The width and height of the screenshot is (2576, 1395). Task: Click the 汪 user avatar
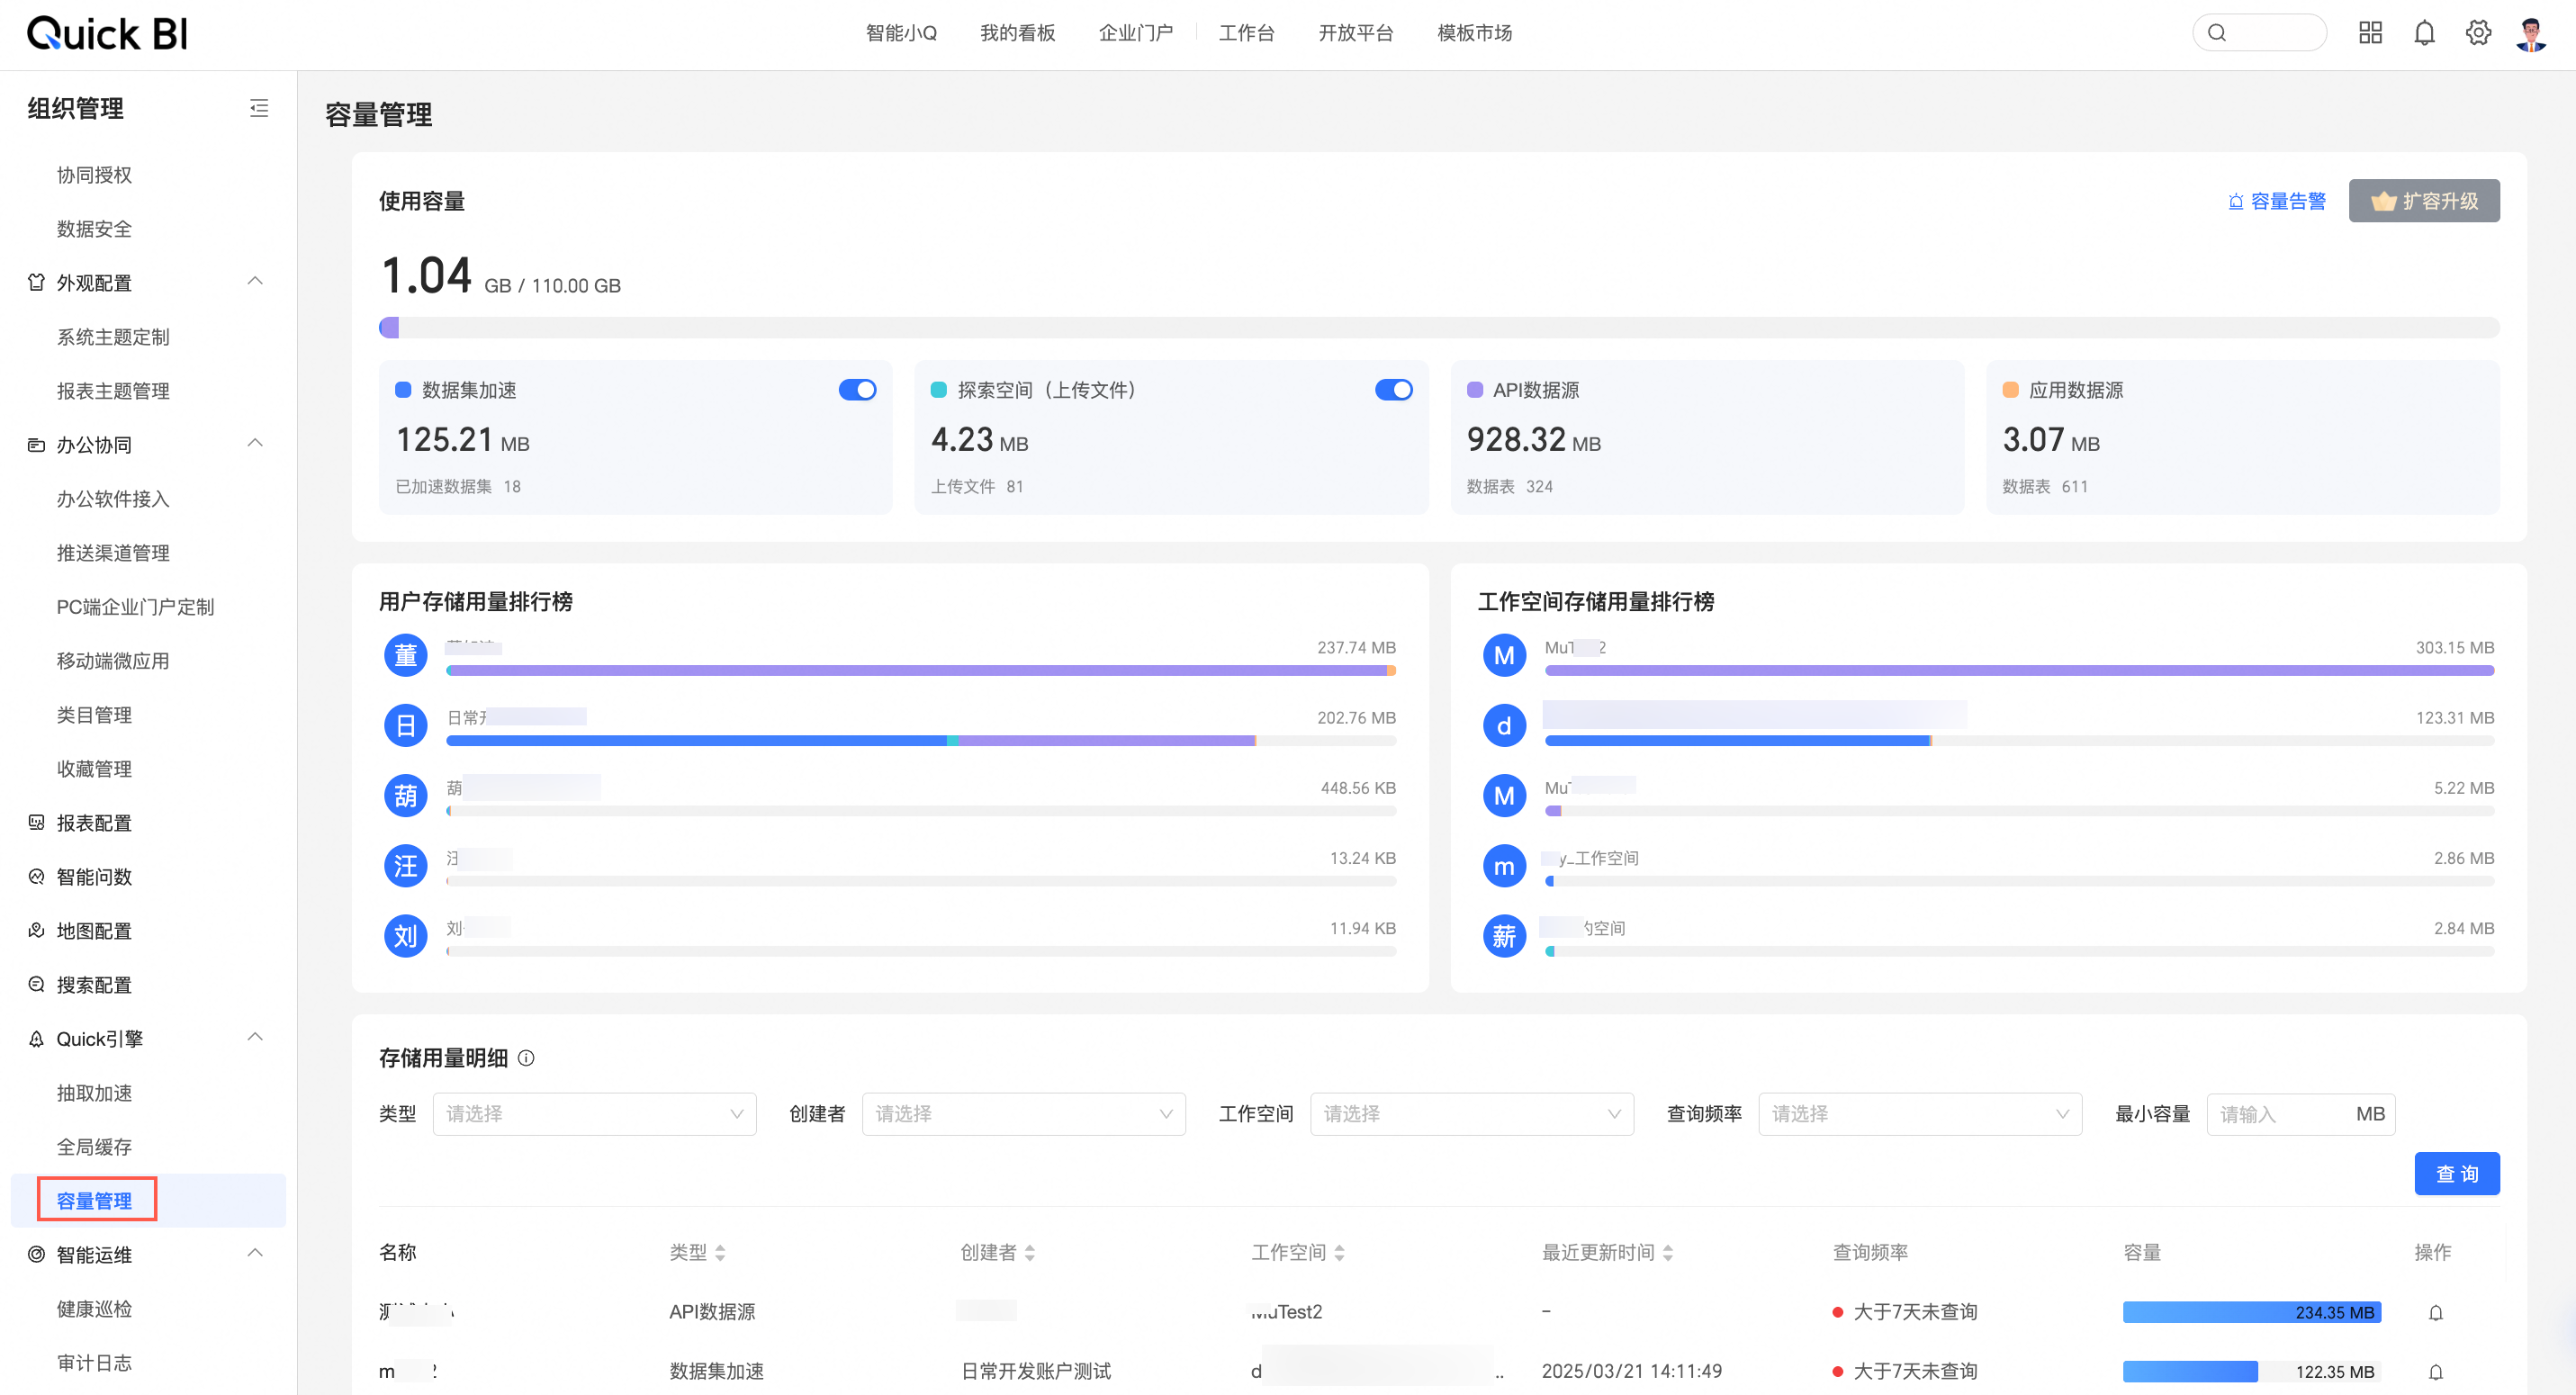406,866
